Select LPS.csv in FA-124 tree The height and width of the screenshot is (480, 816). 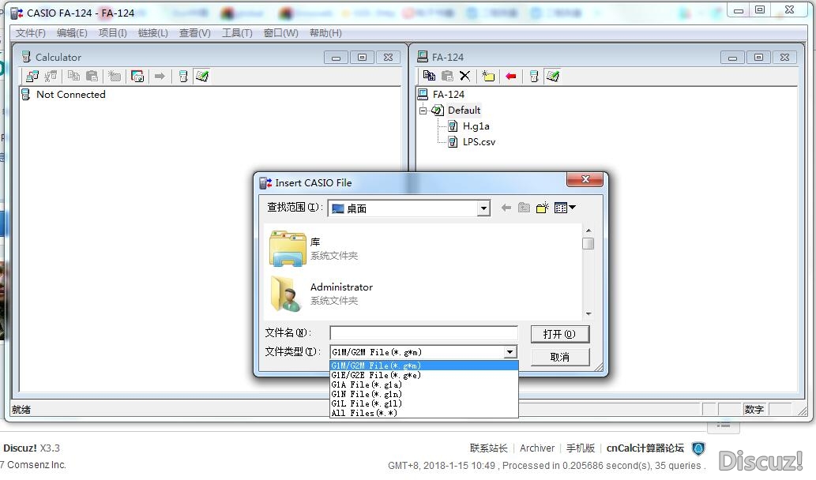point(479,142)
